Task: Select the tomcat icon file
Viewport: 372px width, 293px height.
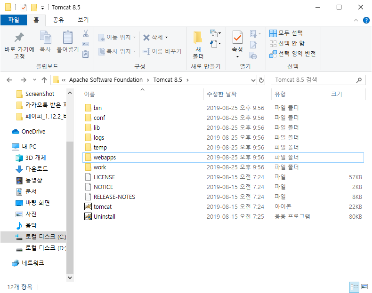Action: point(223,207)
